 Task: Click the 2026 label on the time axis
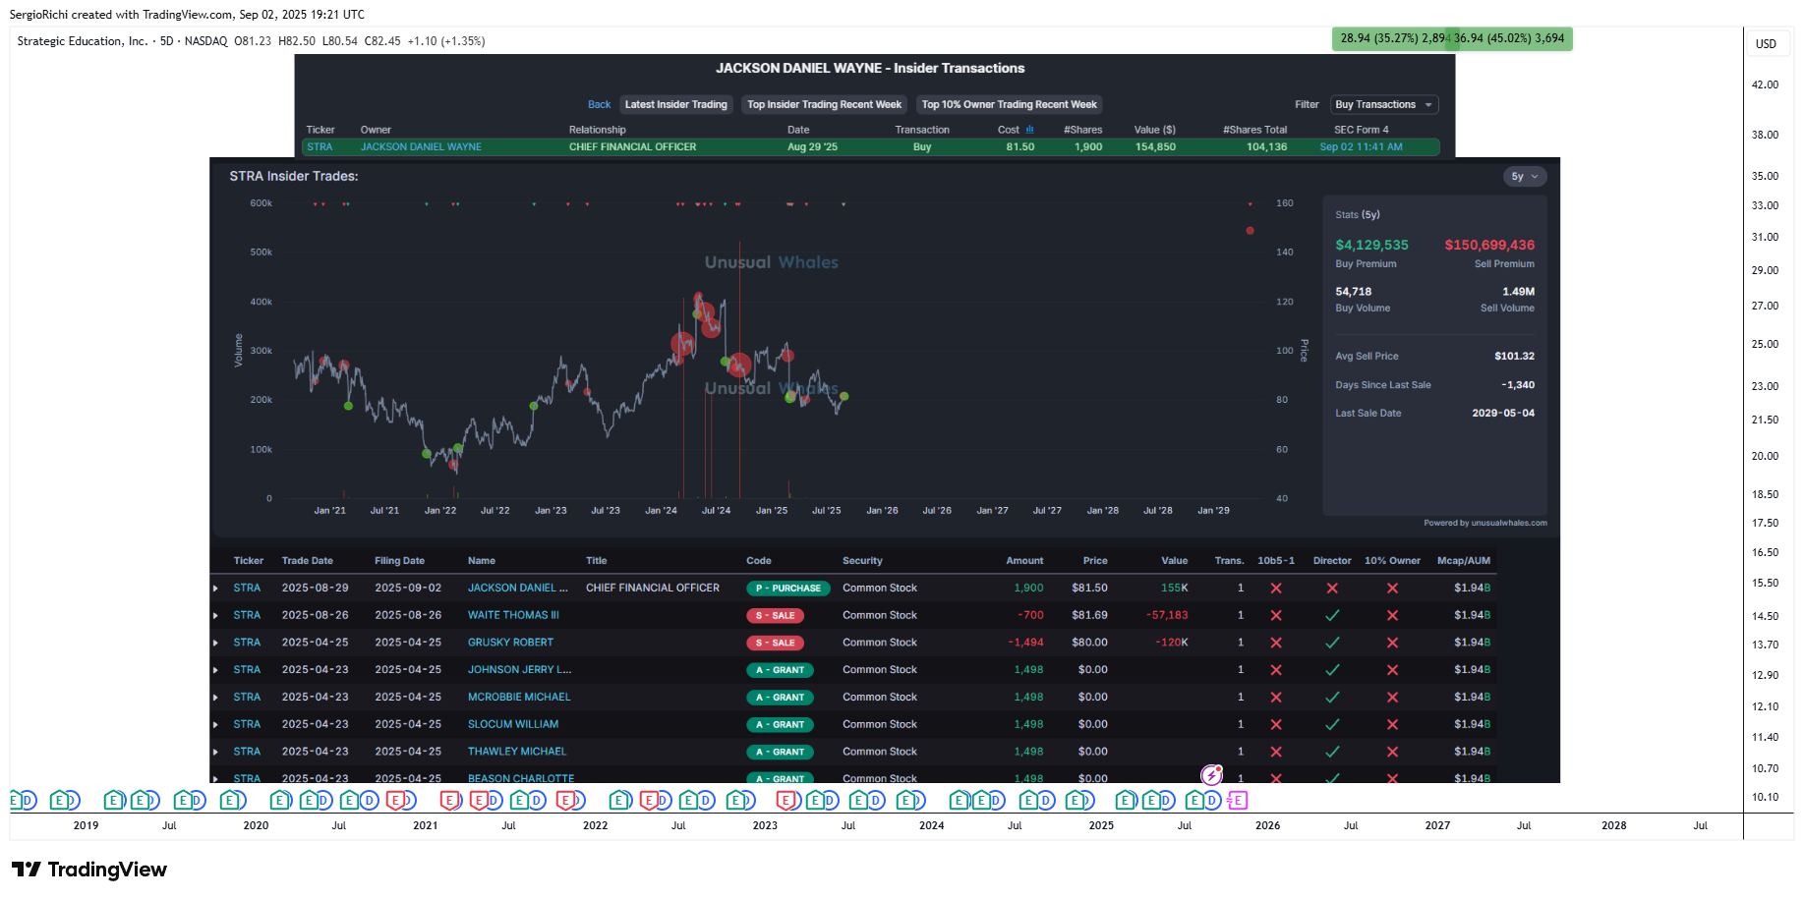point(1267,826)
